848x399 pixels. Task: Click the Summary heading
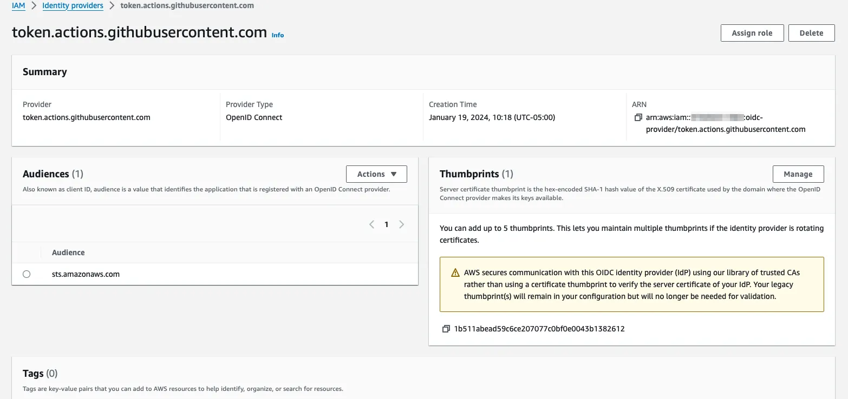coord(45,72)
